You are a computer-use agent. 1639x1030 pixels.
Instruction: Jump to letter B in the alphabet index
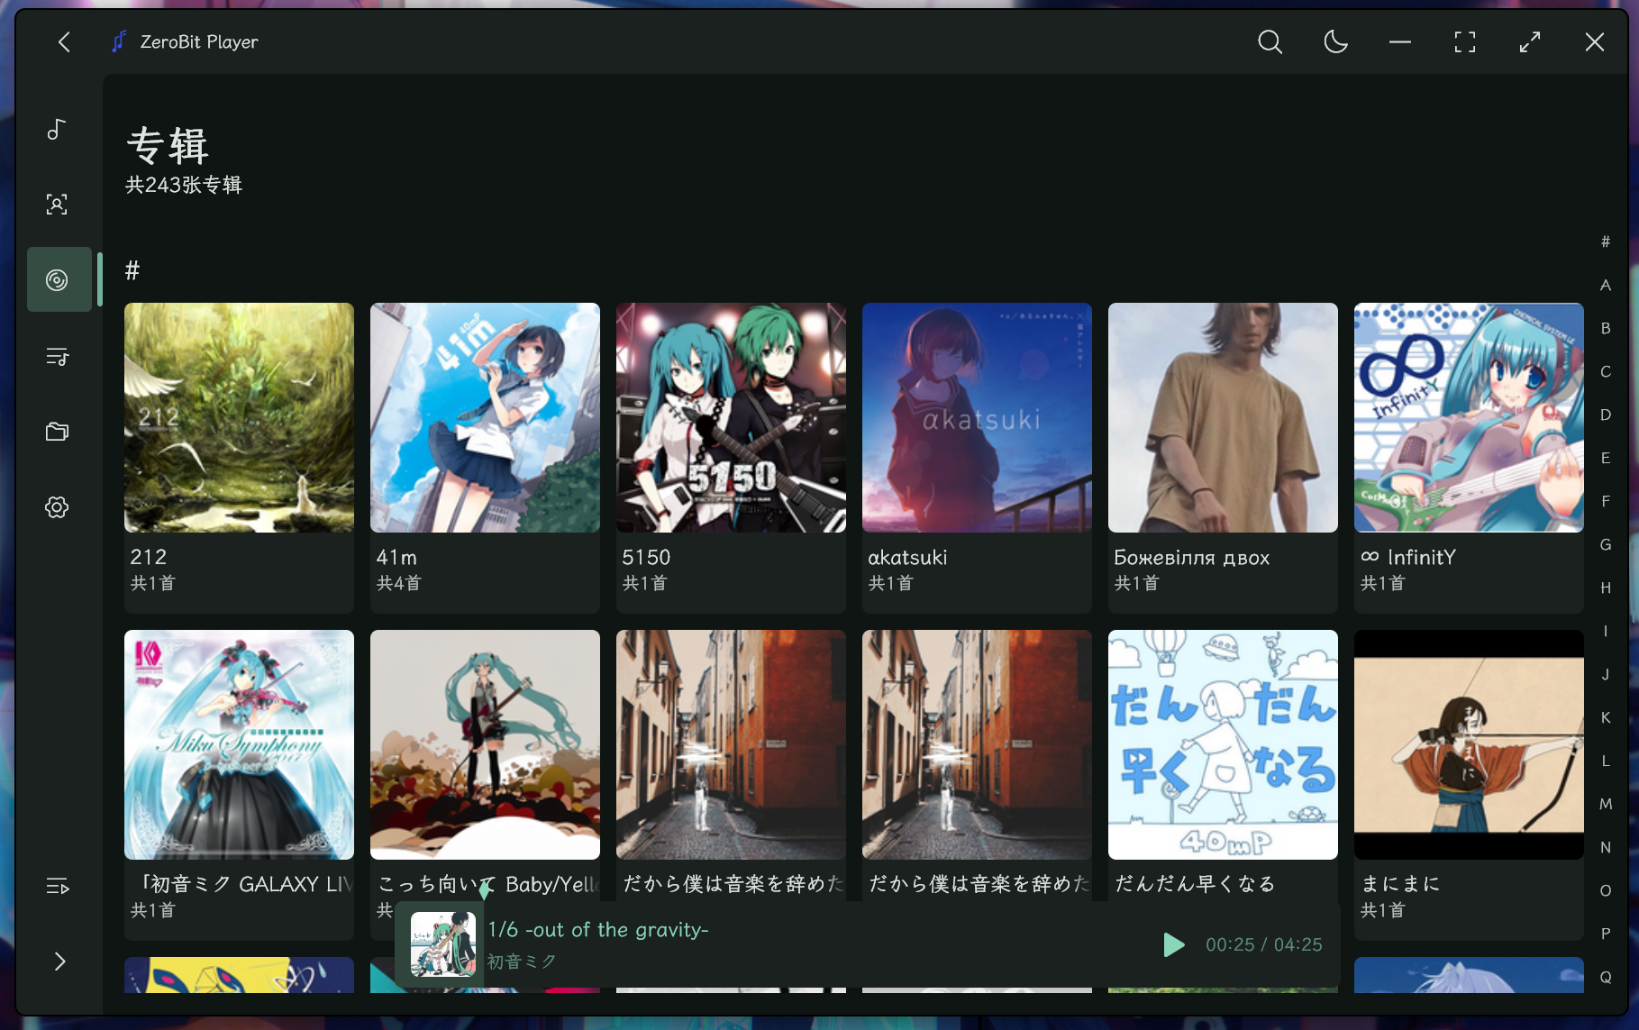(1606, 328)
